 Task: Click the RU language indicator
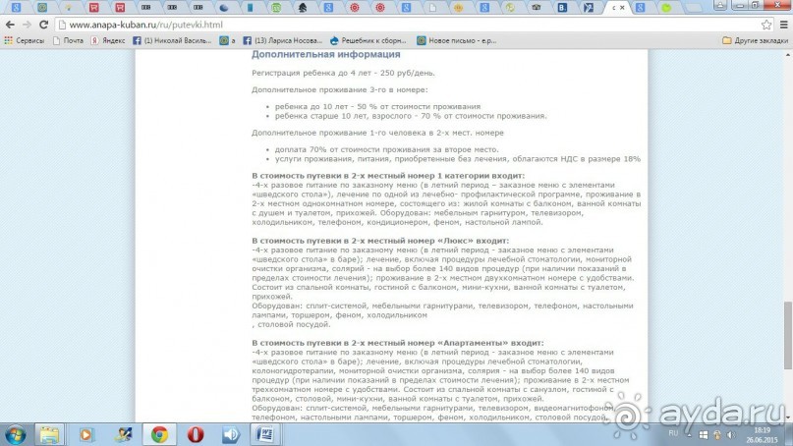(x=673, y=433)
